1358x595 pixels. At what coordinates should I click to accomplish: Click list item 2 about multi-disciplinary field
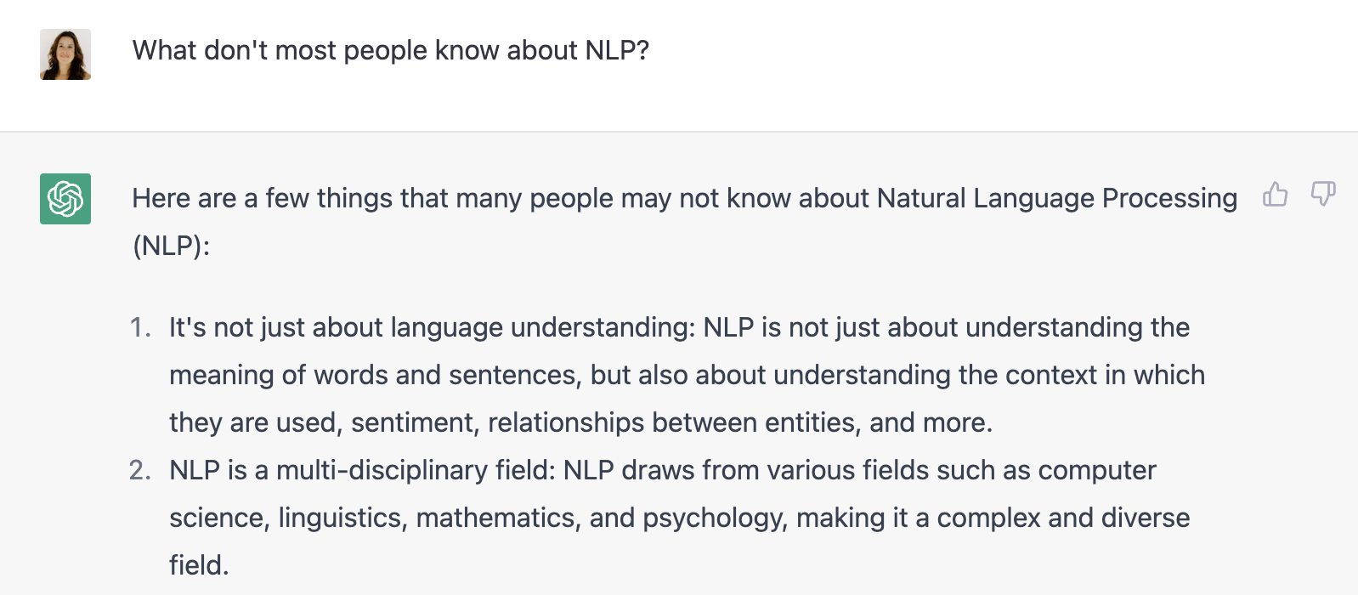click(663, 517)
